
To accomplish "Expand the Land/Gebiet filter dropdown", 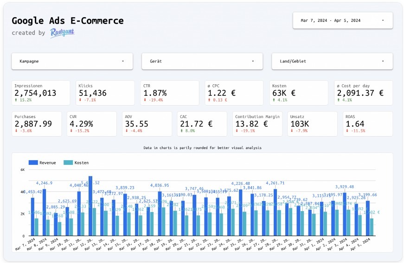I will [332, 61].
